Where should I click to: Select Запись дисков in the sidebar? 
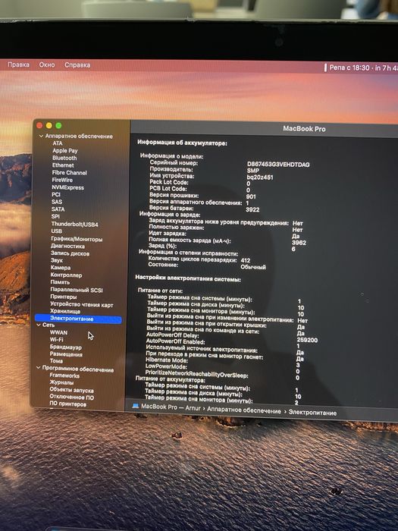click(x=70, y=253)
